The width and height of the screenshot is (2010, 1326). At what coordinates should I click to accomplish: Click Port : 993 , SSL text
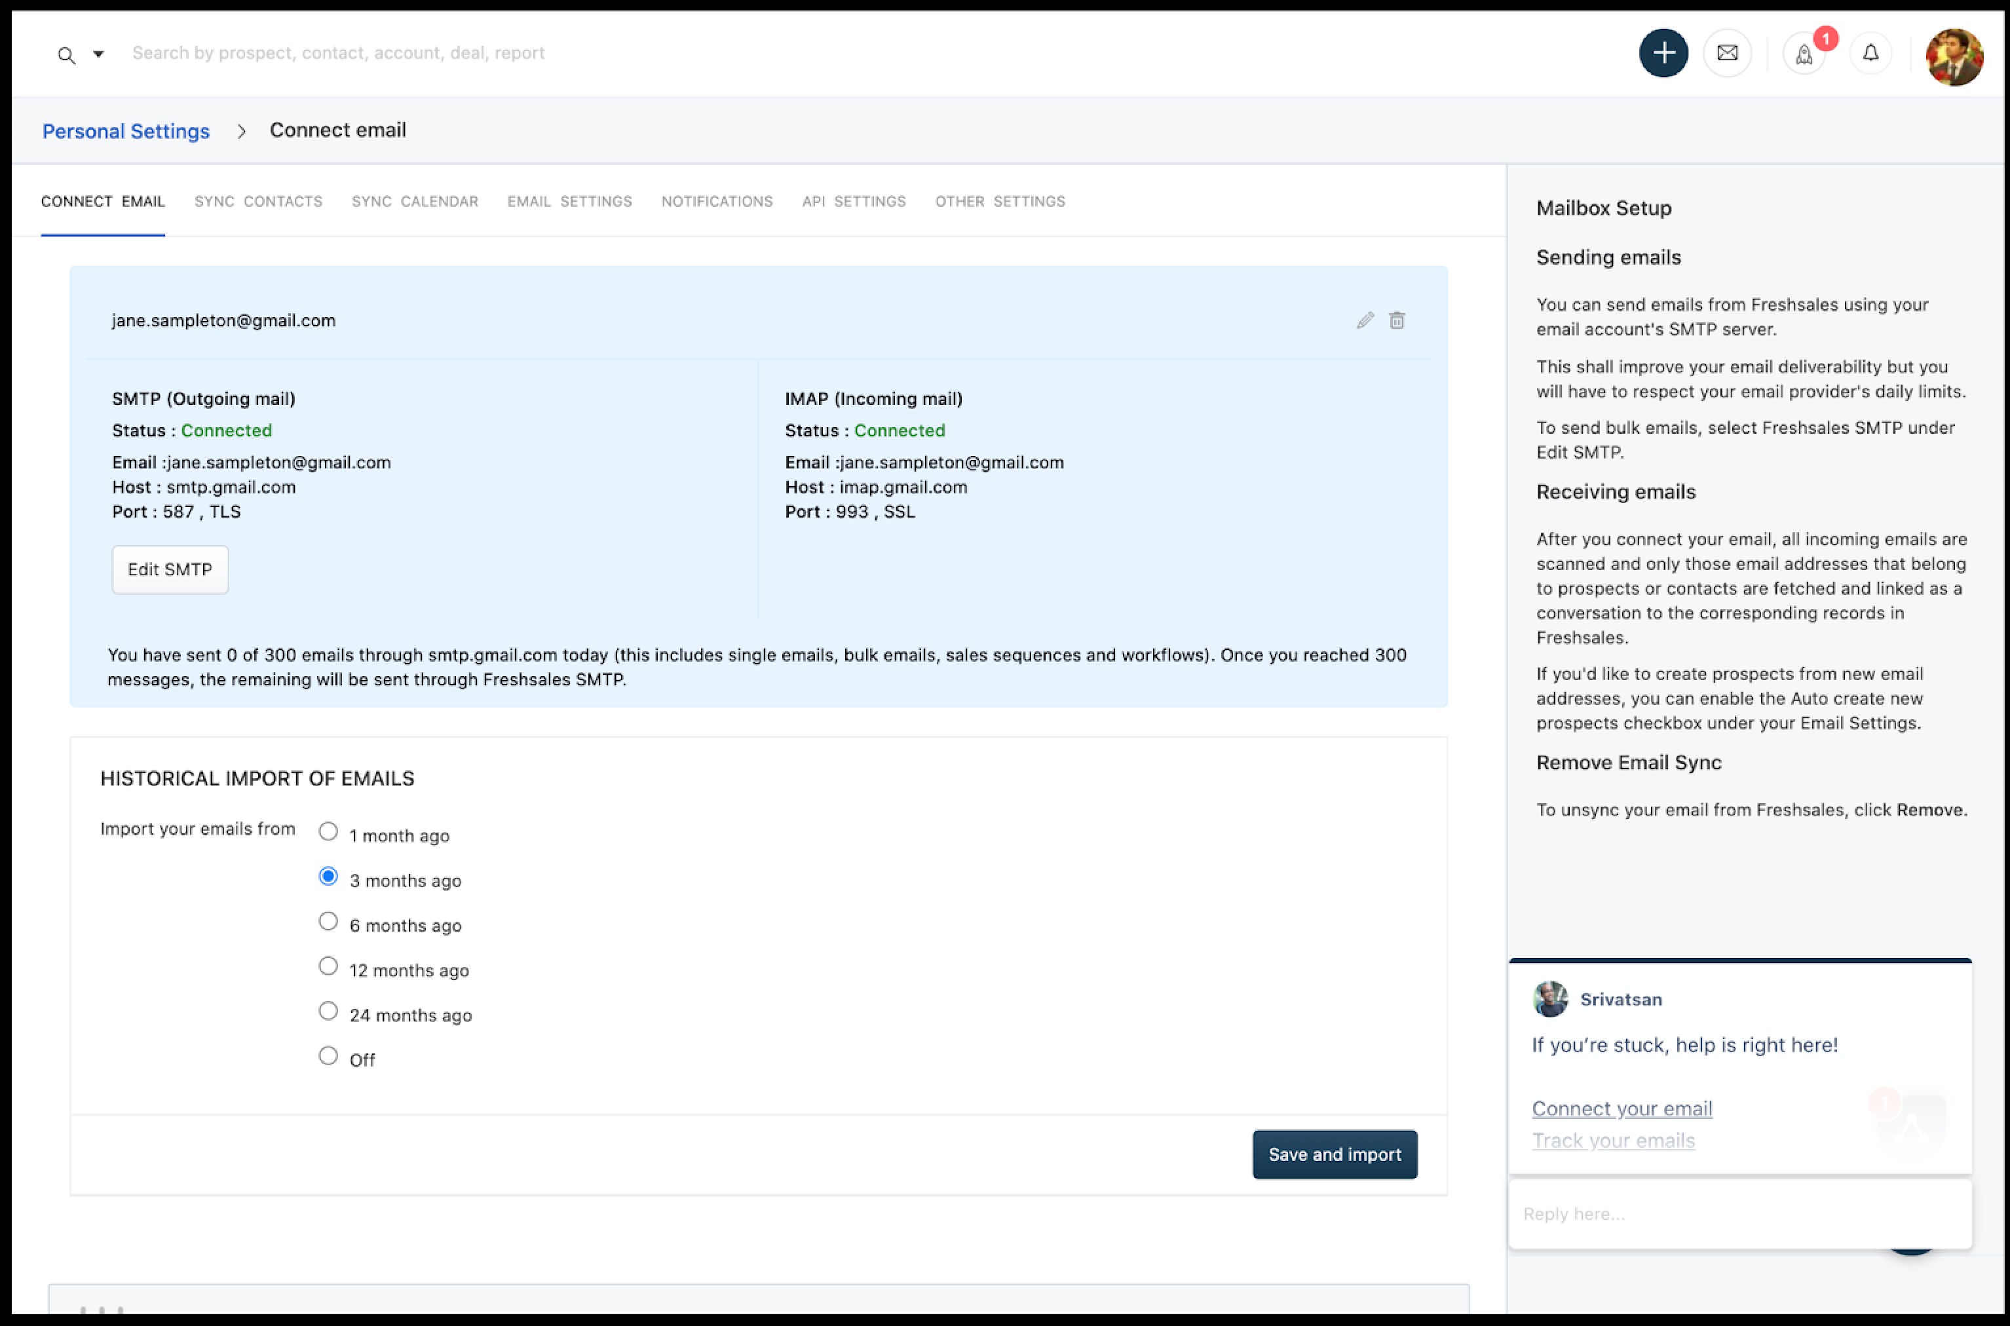click(x=850, y=512)
